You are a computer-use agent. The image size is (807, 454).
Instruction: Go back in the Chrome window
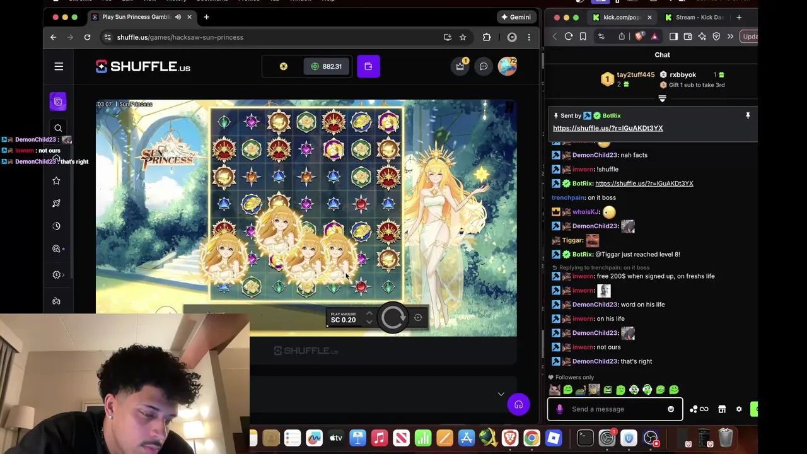point(53,37)
